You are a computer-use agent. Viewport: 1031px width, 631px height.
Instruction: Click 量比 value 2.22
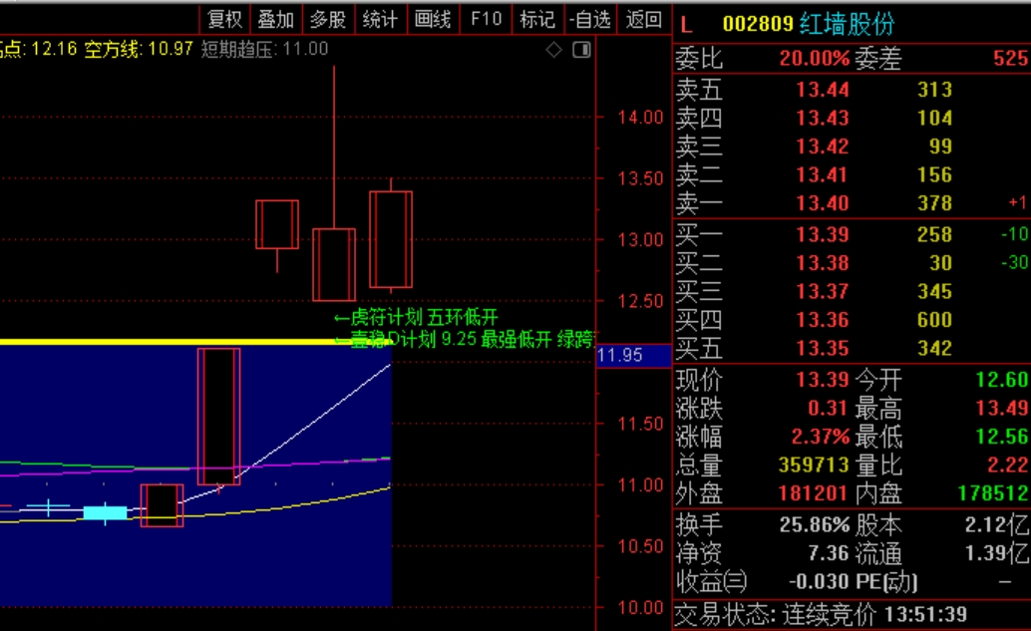1007,466
